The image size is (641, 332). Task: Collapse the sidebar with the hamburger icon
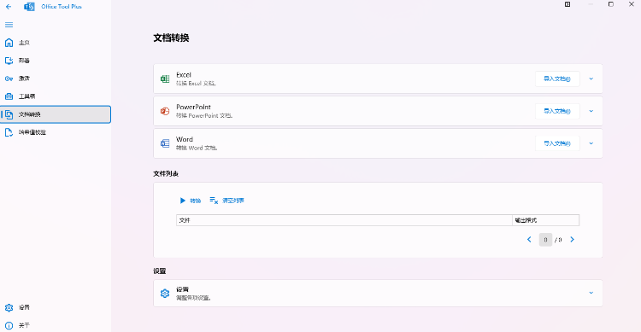point(9,25)
